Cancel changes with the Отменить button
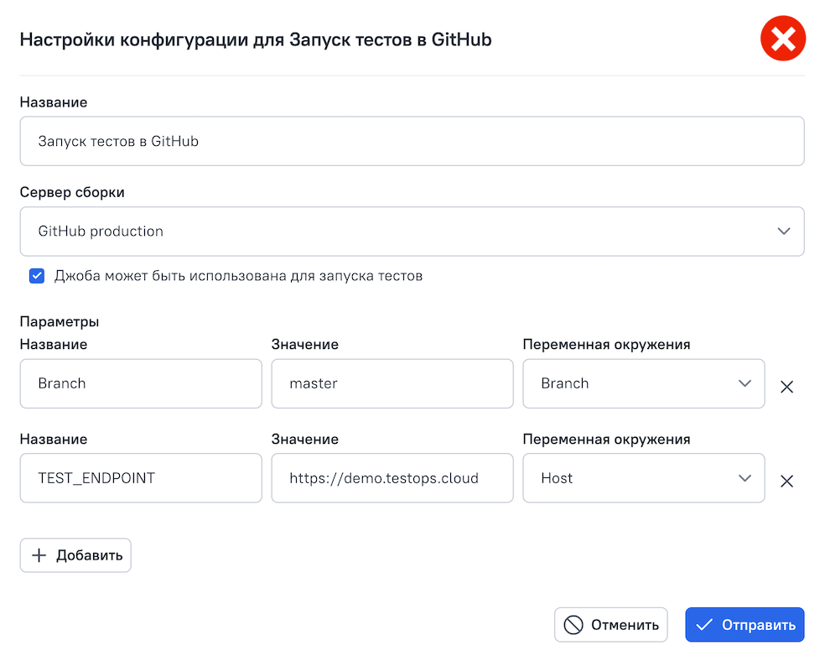The height and width of the screenshot is (661, 825). point(610,625)
